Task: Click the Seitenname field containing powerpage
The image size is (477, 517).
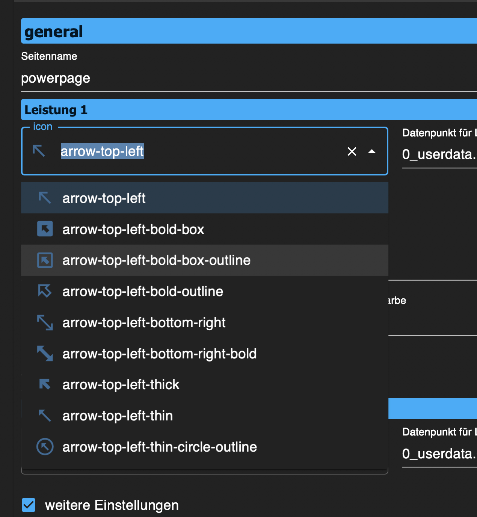Action: coord(225,79)
